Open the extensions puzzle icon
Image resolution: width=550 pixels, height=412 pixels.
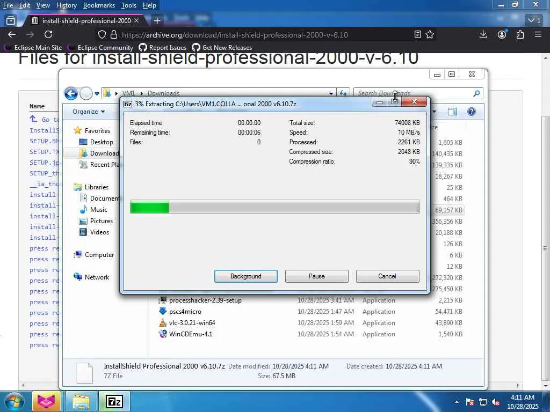[520, 34]
